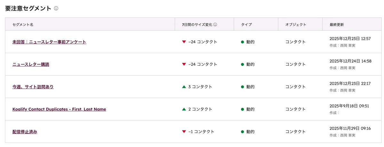Click red down arrow beside −1 コンタクト
Viewport: 384px width, 147px height.
point(184,132)
